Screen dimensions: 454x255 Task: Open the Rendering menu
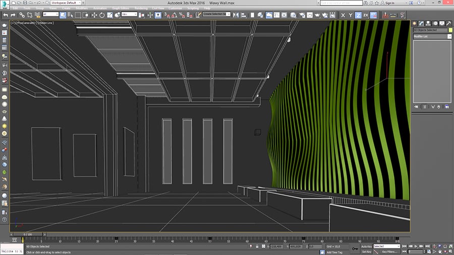click(x=141, y=9)
